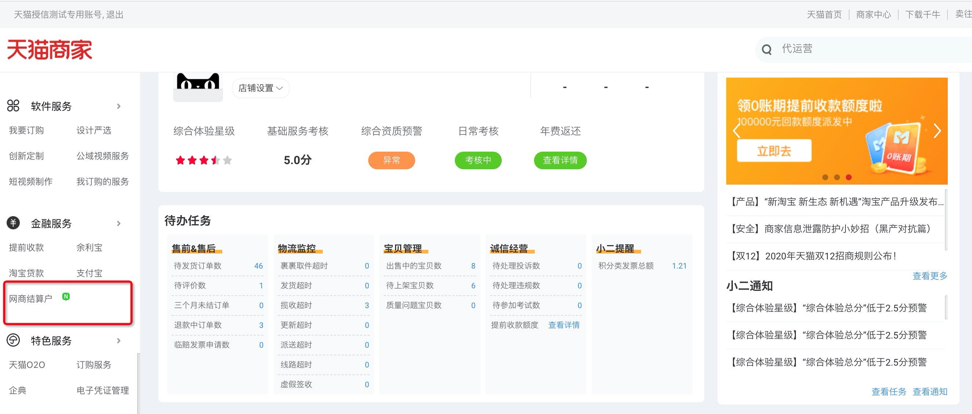Click the green 考核中 button
This screenshot has height=414, width=972.
click(478, 160)
